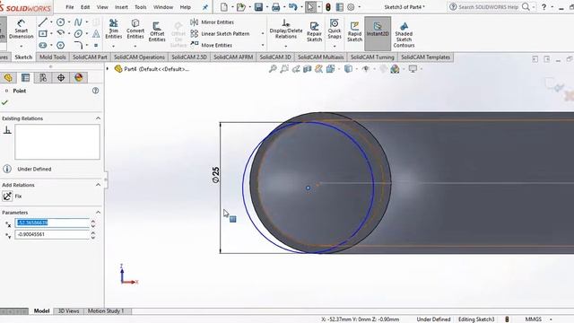The image size is (574, 323).
Task: Open the Options gear icon
Action: point(351,7)
